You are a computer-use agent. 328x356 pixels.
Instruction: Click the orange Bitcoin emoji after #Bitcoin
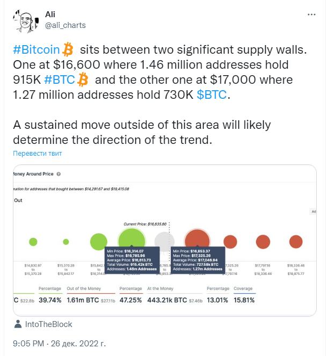(x=68, y=49)
